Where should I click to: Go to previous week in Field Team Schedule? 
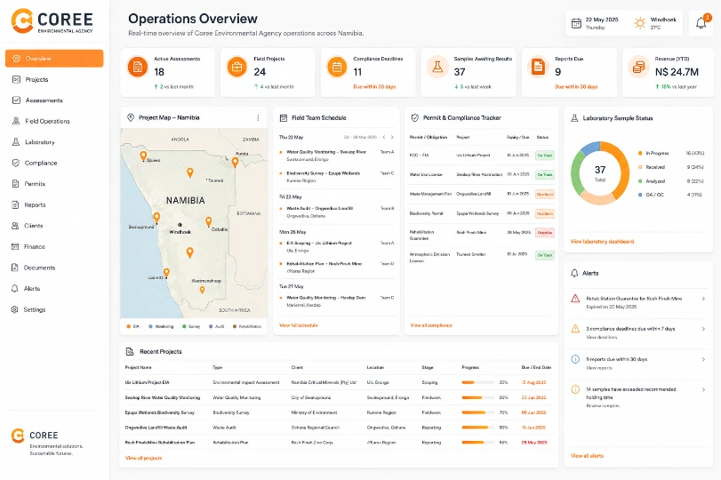384,137
